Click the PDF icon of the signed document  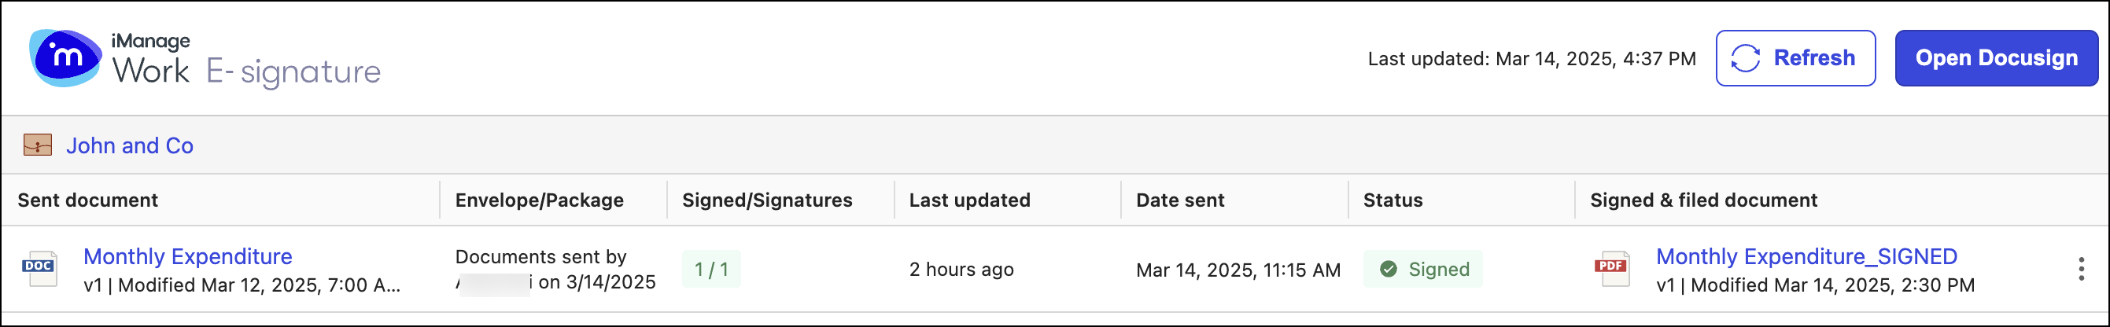pos(1611,268)
